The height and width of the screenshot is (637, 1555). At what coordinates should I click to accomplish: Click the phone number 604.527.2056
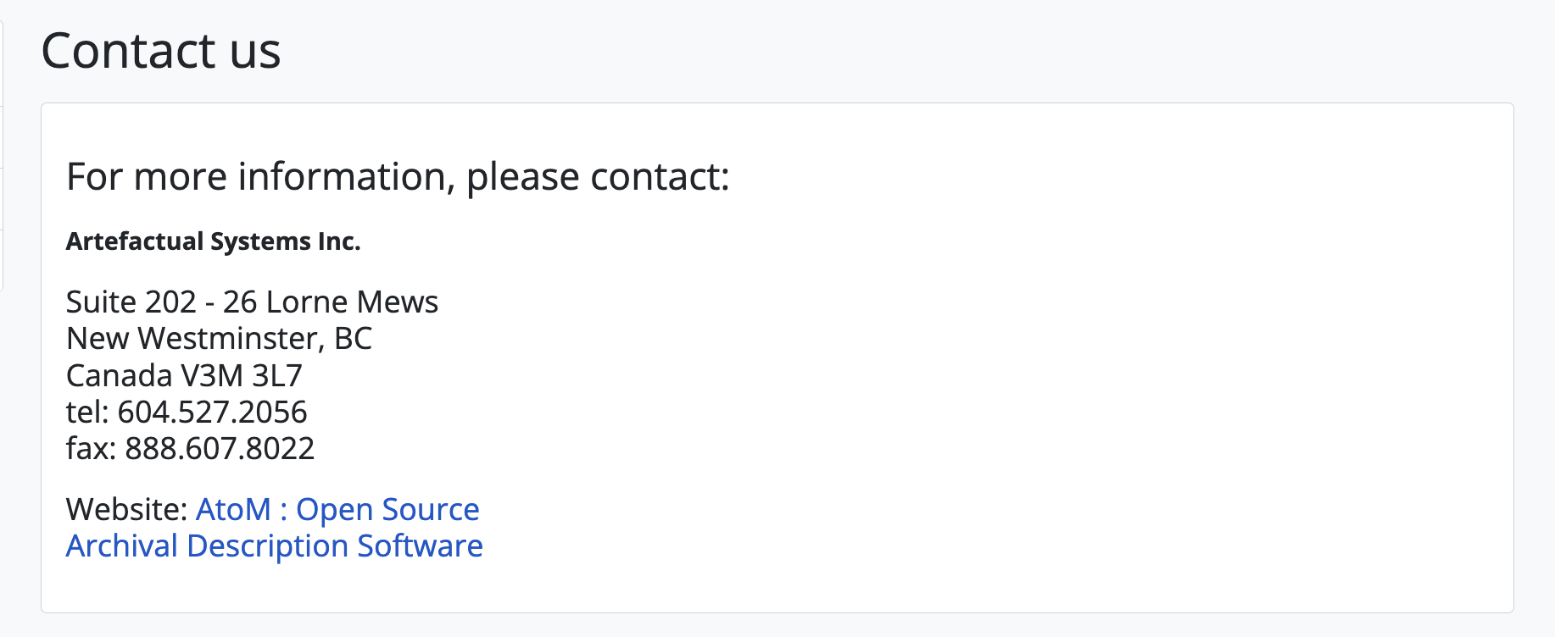[x=212, y=413]
